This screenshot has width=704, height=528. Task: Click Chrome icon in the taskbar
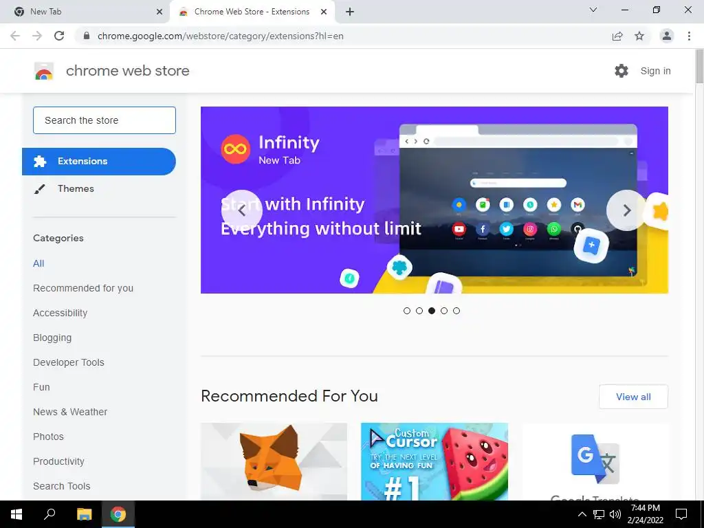(118, 514)
